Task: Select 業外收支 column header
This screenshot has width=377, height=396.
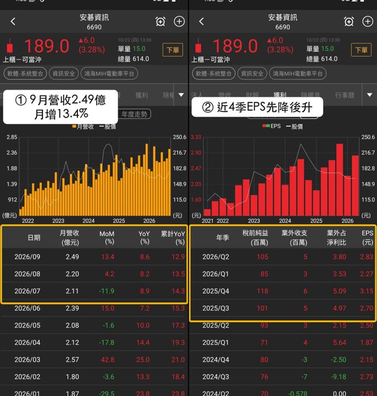Action: coord(295,238)
